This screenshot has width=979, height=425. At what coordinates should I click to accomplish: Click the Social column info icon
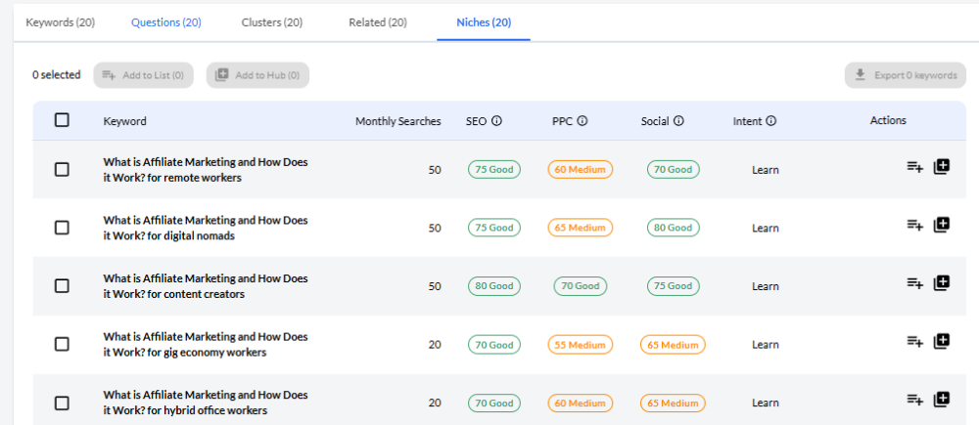coord(678,122)
